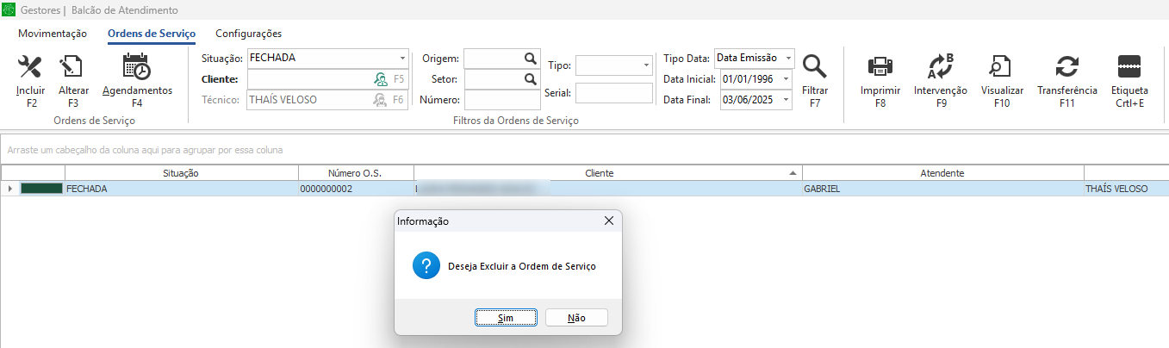
Task: Click the Etiqueta label icon
Action: tap(1129, 67)
